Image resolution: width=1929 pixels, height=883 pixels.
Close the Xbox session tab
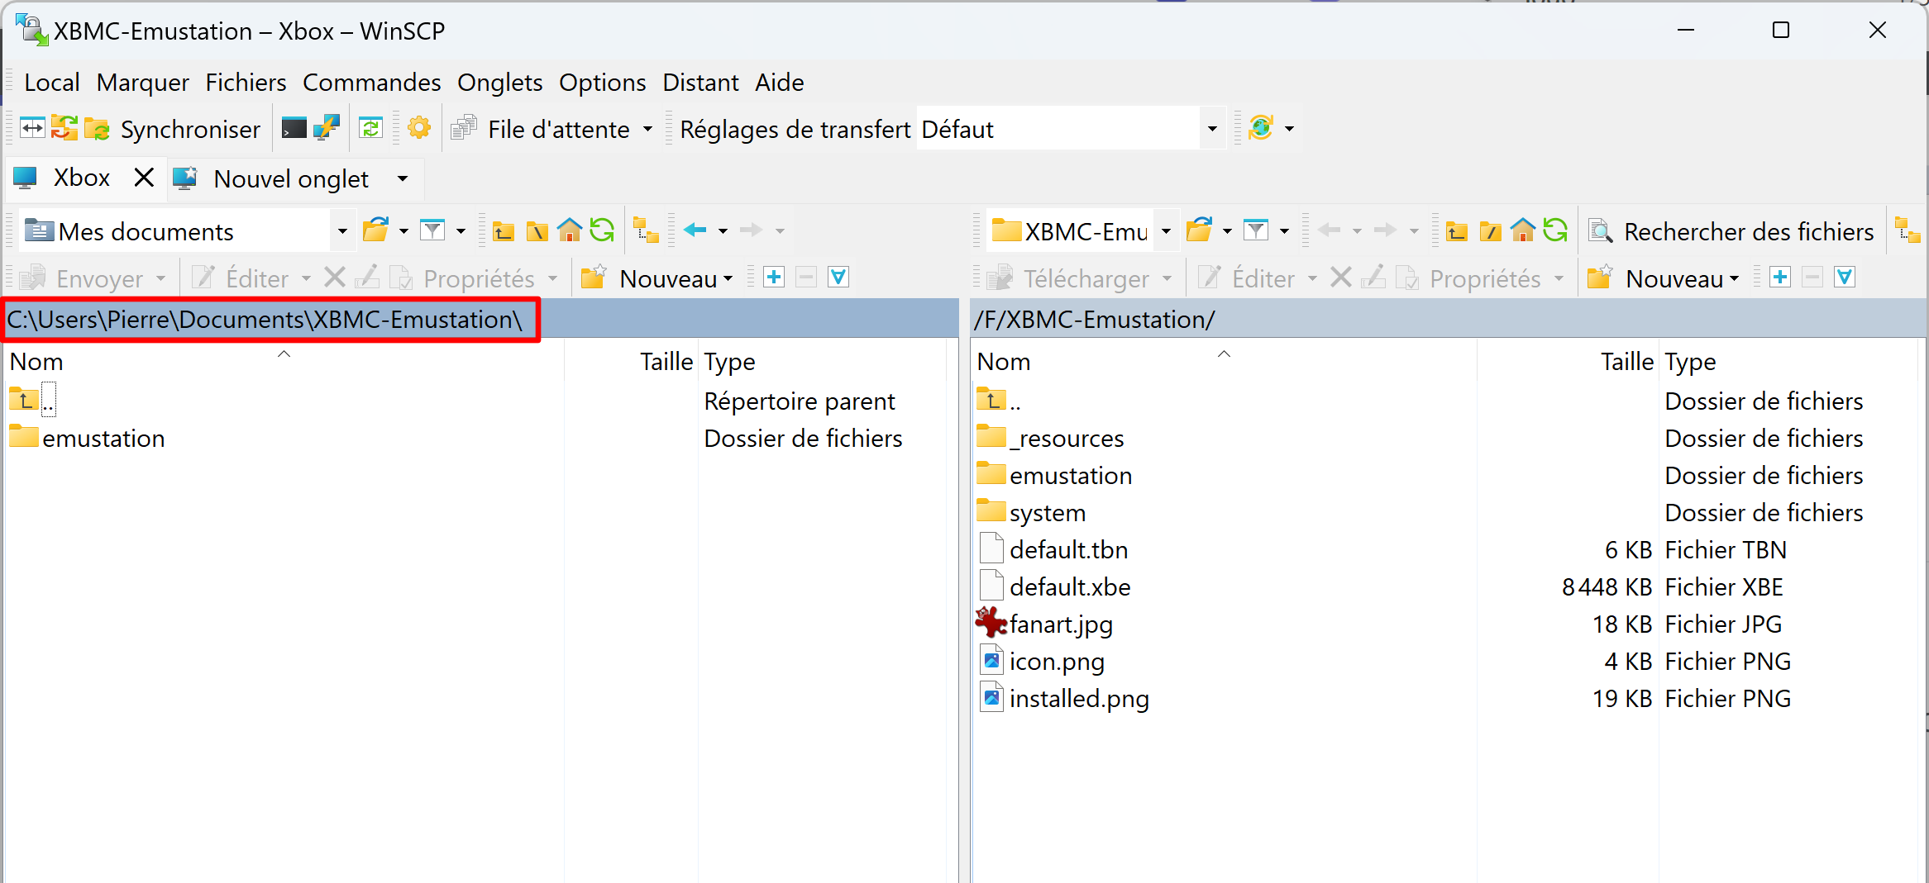(x=144, y=178)
